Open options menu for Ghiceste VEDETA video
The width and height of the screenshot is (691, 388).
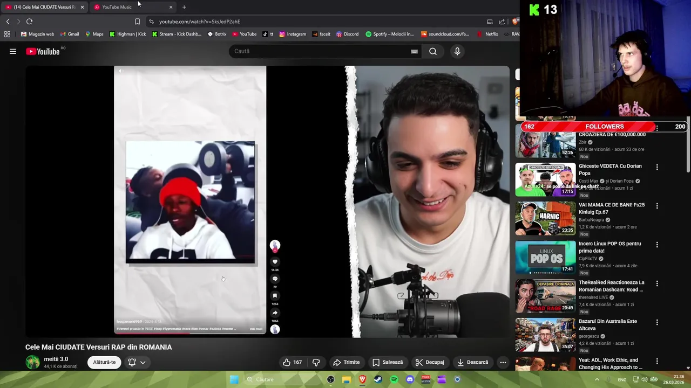pos(657,167)
